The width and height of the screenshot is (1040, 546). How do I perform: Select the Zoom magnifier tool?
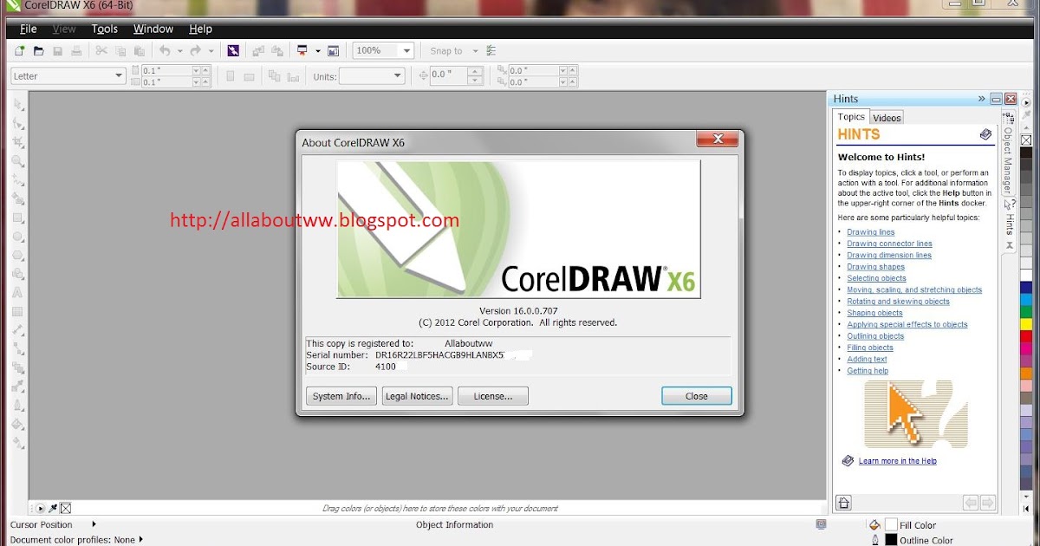point(17,161)
